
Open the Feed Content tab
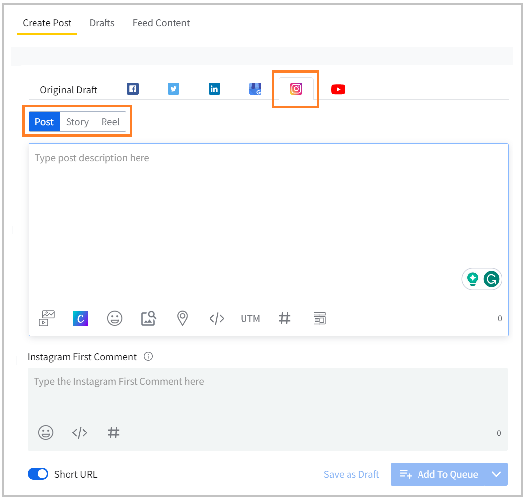(x=161, y=23)
